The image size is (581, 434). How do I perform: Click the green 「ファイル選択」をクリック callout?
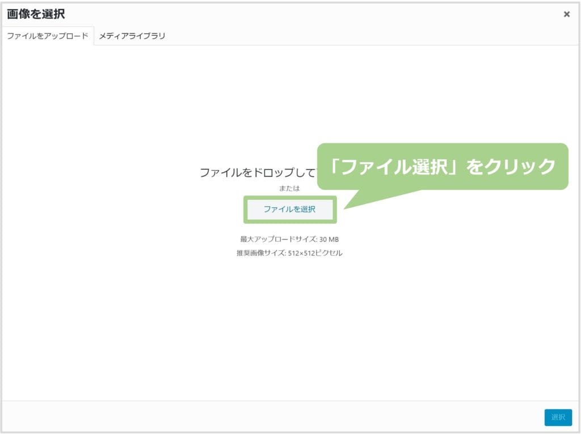click(443, 167)
